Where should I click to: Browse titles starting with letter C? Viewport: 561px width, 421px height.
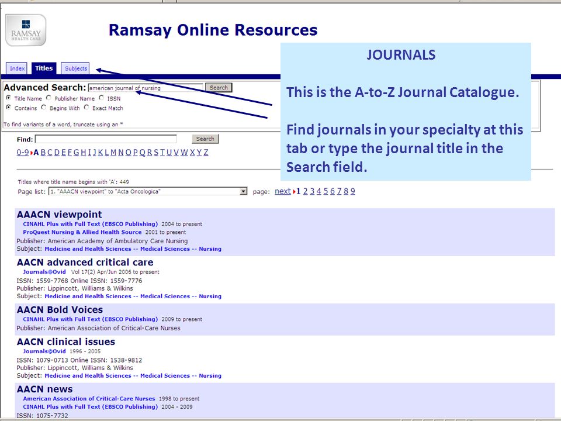tap(50, 153)
